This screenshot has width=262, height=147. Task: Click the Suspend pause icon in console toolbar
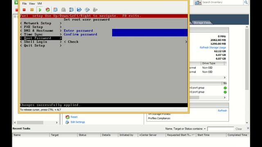tap(32, 10)
